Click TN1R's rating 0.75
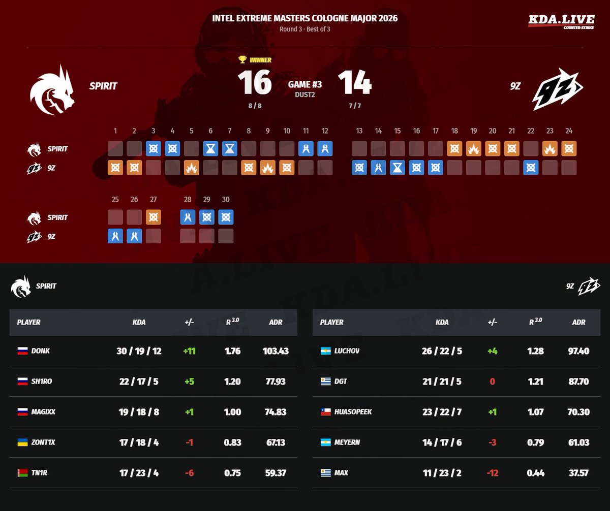610x511 pixels. pyautogui.click(x=232, y=473)
